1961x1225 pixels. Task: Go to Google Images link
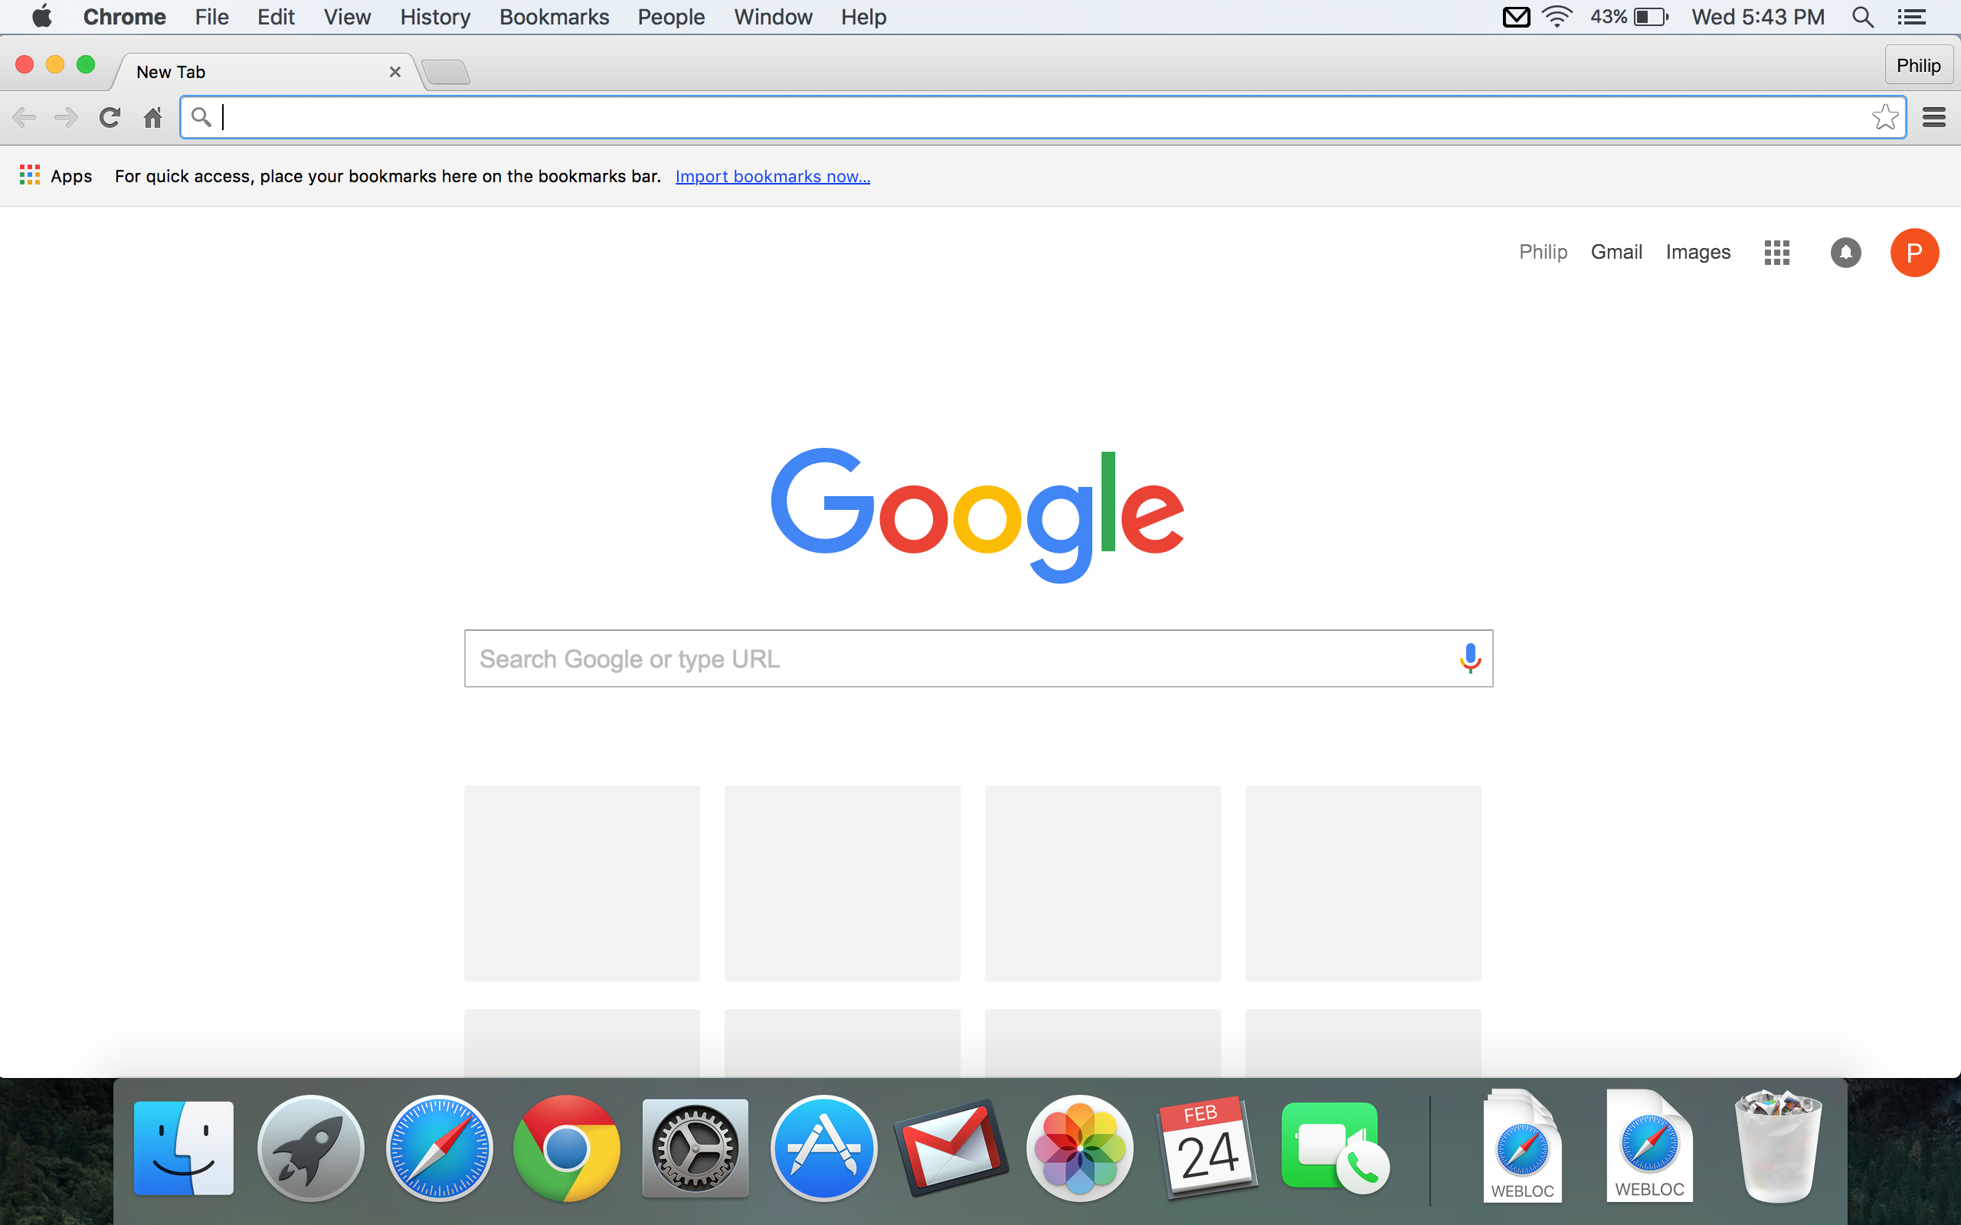point(1697,252)
